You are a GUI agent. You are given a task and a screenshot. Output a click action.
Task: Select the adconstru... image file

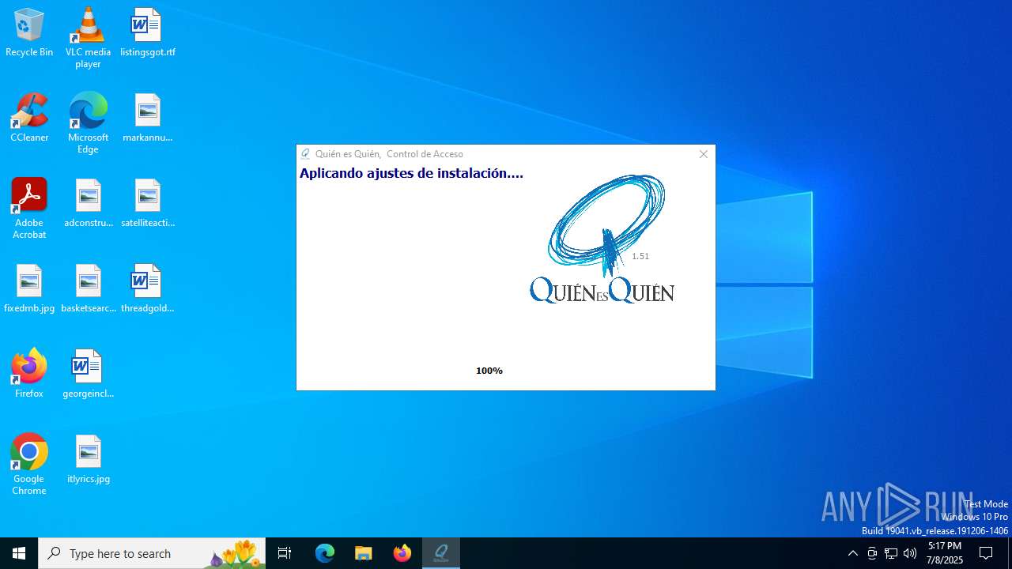(88, 204)
